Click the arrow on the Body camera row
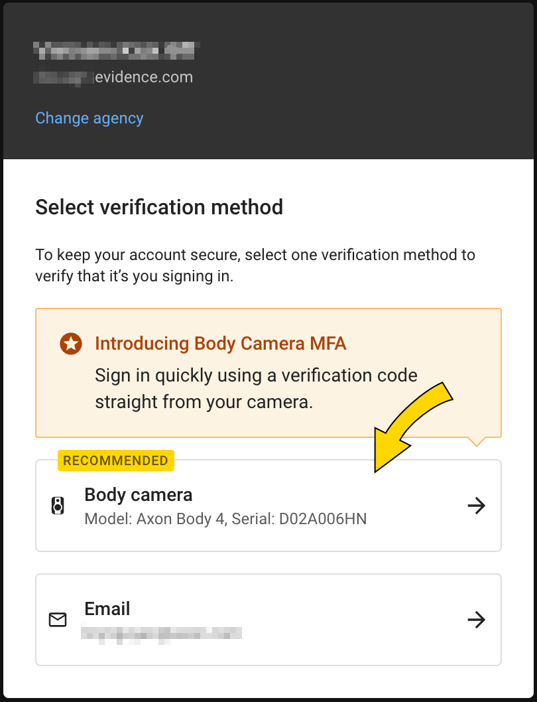537x702 pixels. (x=476, y=506)
